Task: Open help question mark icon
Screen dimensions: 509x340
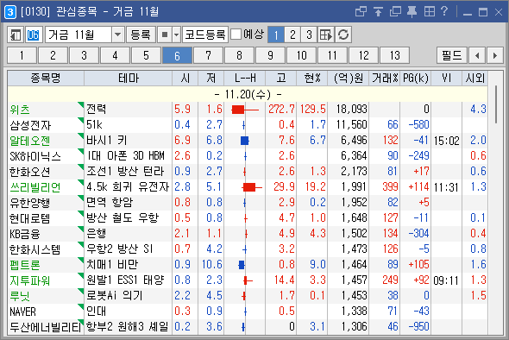Action: pyautogui.click(x=444, y=12)
